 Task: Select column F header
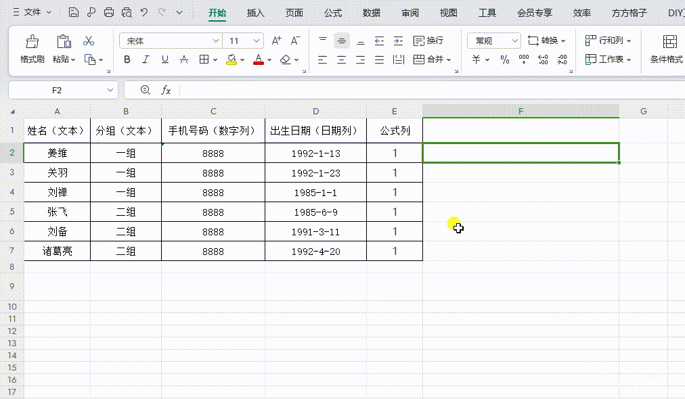click(521, 112)
